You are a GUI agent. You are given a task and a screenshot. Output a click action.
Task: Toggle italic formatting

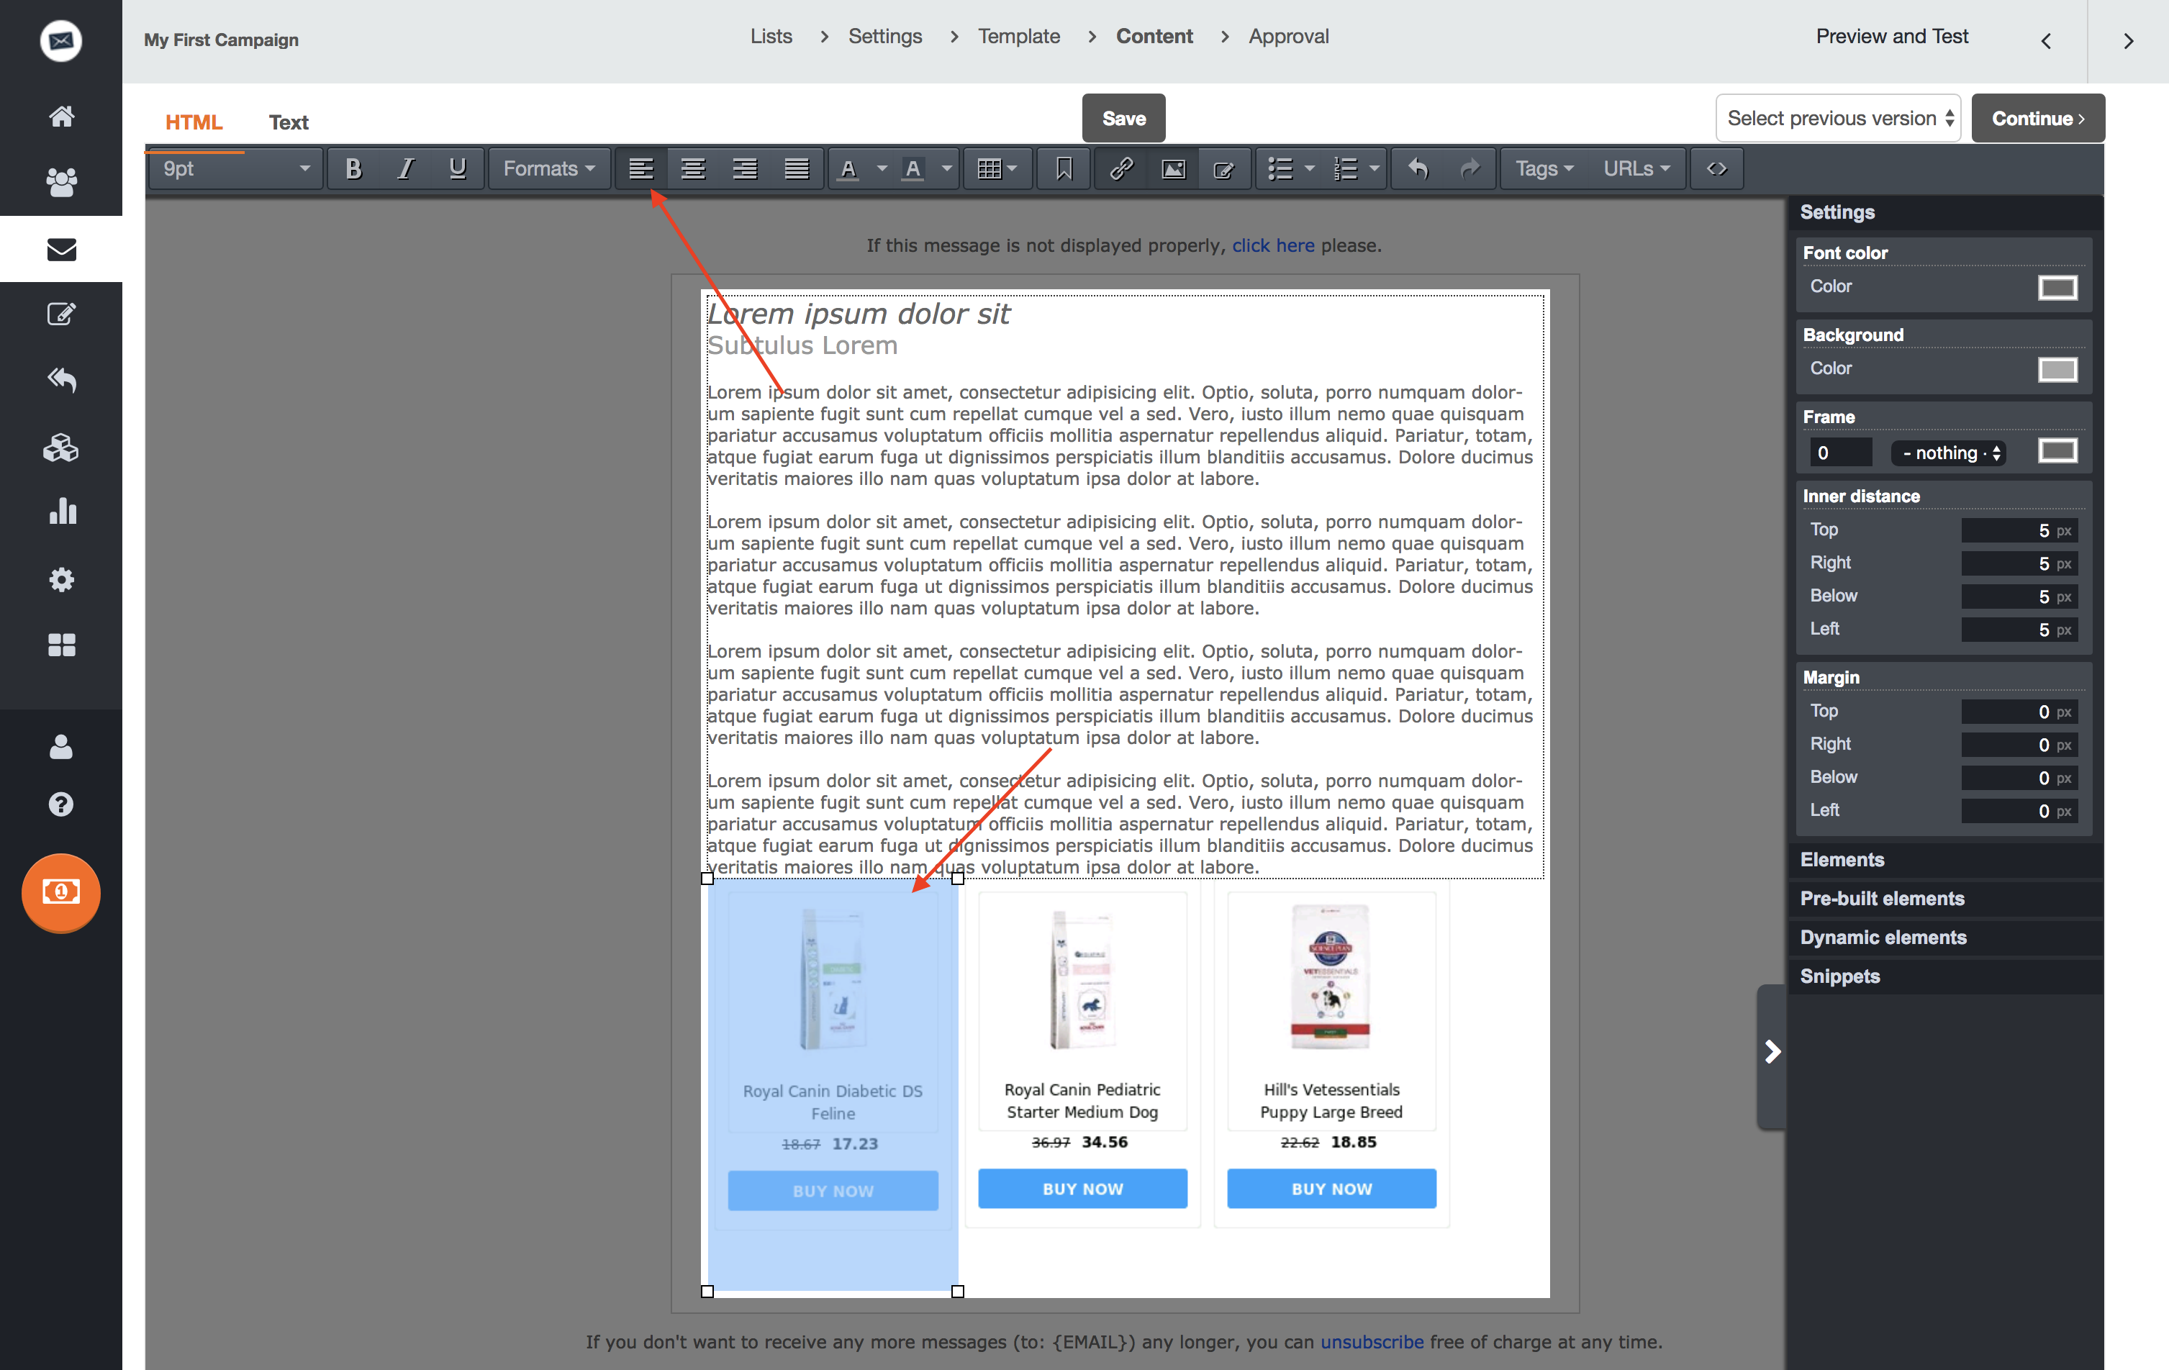405,168
